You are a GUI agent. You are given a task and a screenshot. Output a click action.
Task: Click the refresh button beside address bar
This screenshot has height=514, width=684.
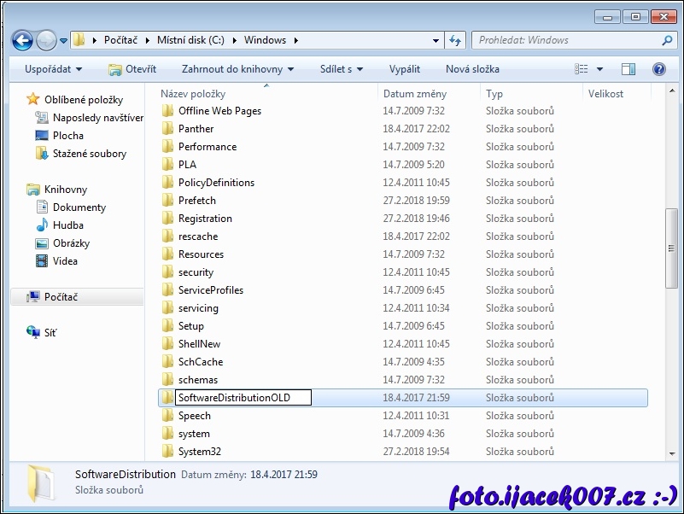[455, 40]
